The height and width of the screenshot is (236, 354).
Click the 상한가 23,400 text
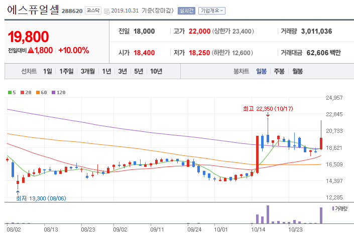pos(233,31)
